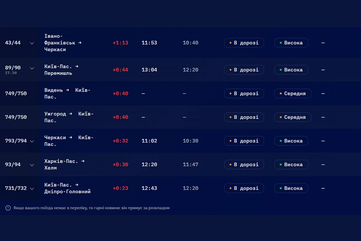This screenshot has height=241, width=361.
Task: Show details for train 731/732 chevron
Action: coord(32,189)
